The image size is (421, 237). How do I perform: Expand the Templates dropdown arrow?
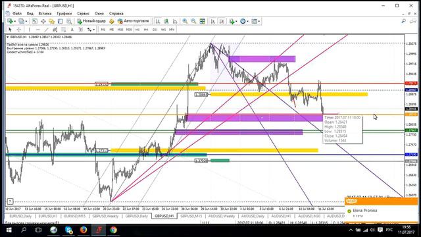point(259,22)
